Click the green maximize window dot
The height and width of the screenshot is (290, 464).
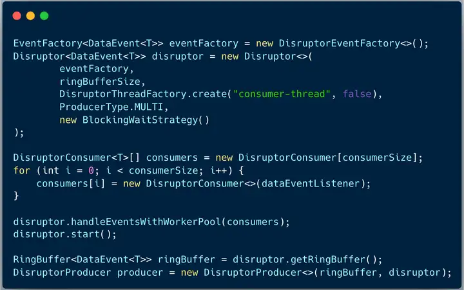pos(44,15)
